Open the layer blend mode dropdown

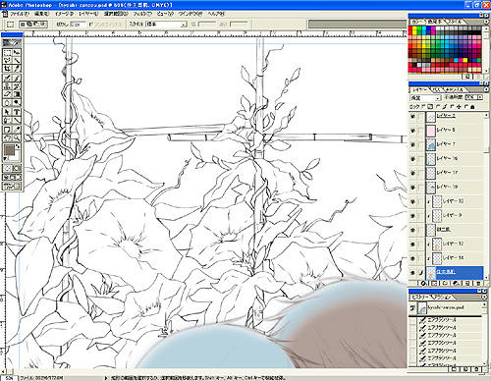tap(425, 98)
